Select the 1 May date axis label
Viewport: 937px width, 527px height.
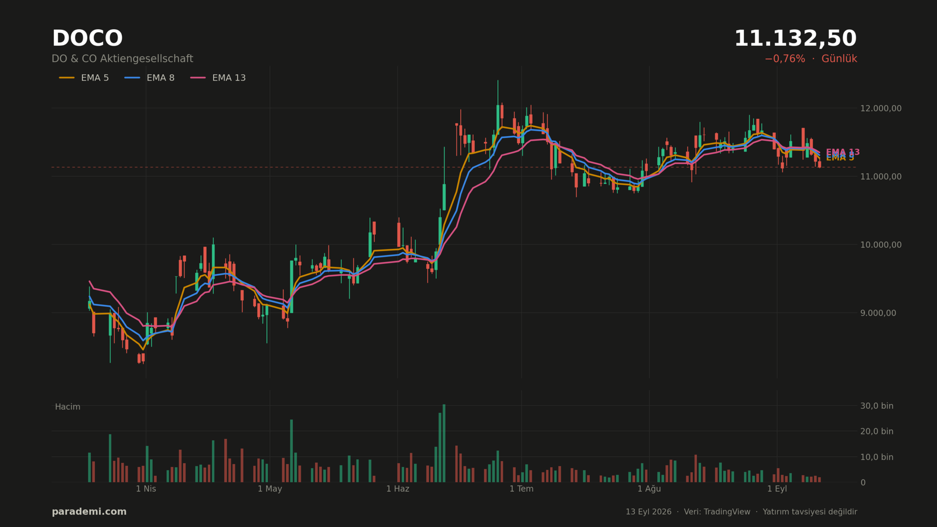coord(270,489)
